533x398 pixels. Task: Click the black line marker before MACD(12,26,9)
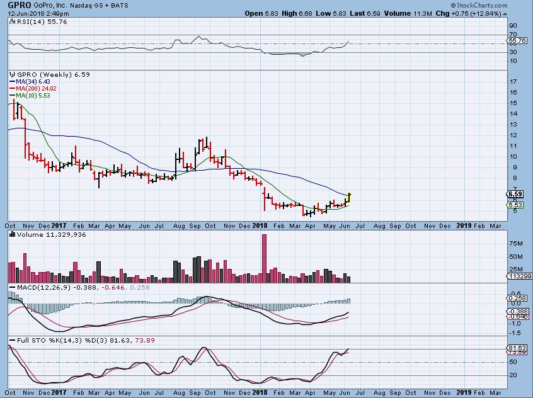click(12, 288)
